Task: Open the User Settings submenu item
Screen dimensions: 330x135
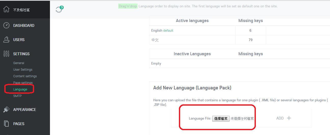Action: point(23,70)
